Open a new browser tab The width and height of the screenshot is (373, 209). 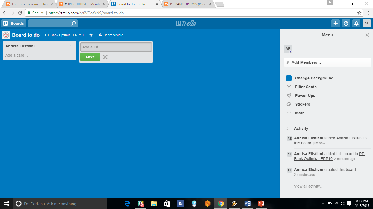(x=220, y=4)
